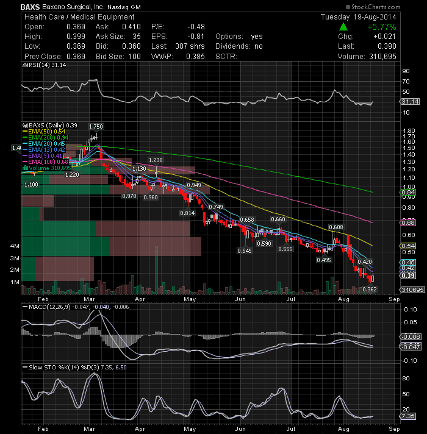Screen dimensions: 427x434
Task: Click the Health Care / Medical Equipment sector
Action: click(79, 17)
